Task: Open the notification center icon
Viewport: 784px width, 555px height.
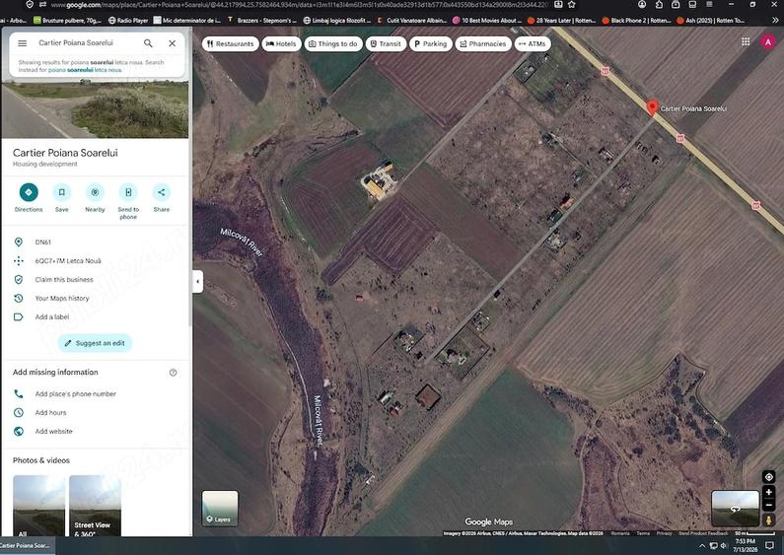Action: [770, 545]
